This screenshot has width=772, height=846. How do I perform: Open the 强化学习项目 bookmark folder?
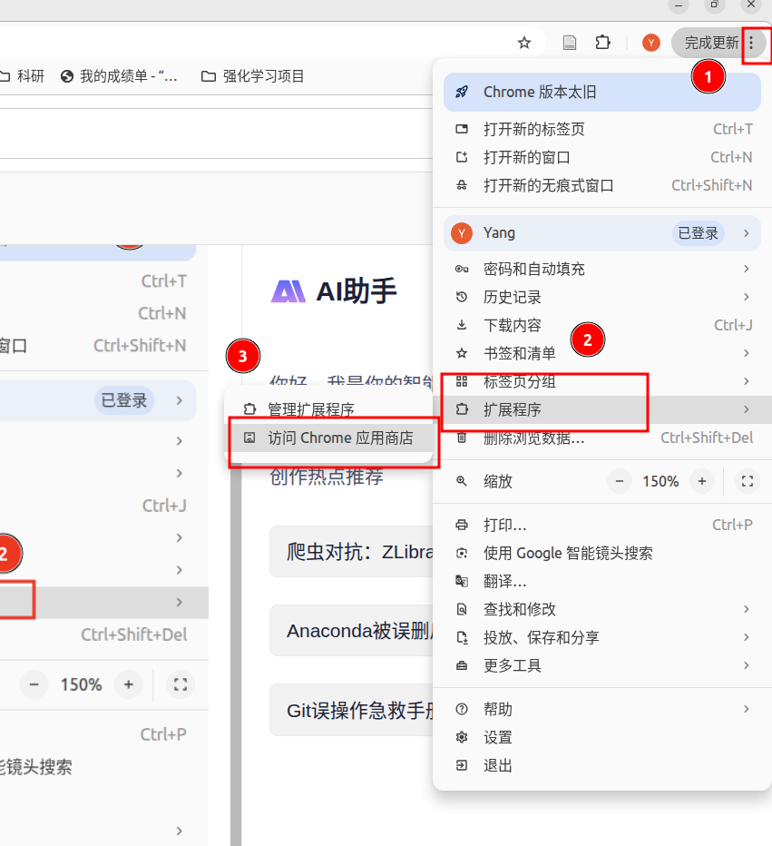pos(253,76)
